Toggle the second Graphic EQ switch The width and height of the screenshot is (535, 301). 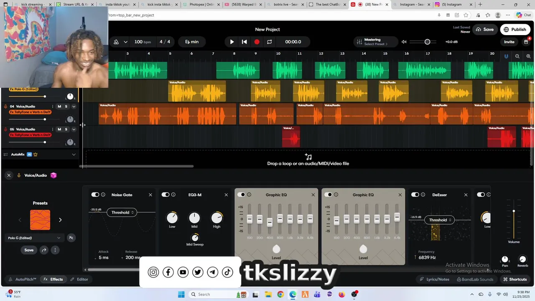click(x=328, y=195)
